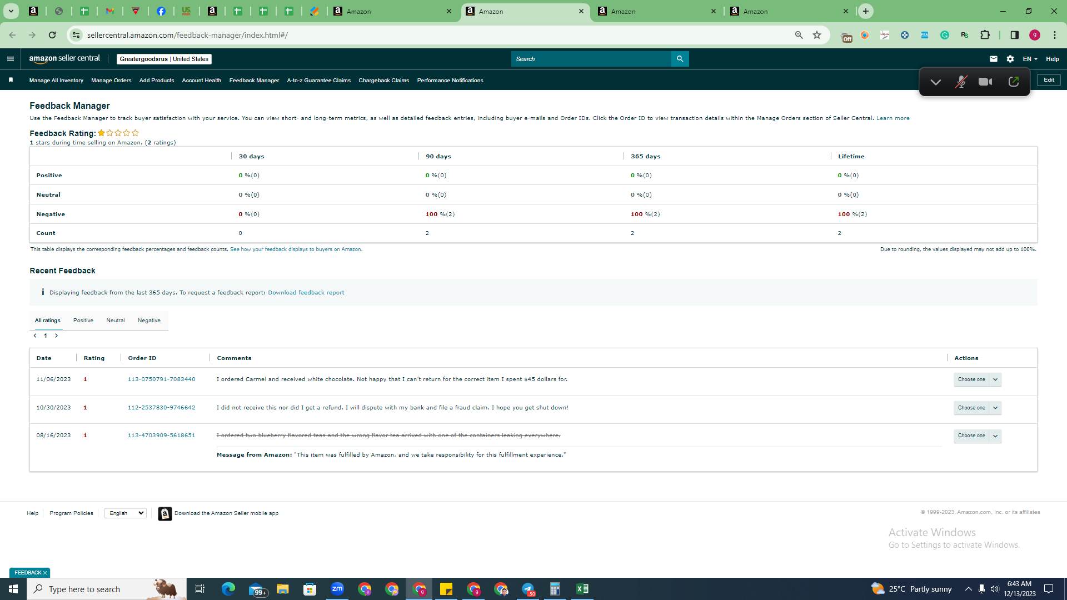This screenshot has height=600, width=1067.
Task: Open Choose one dropdown for 10/30/2023 feedback
Action: [978, 408]
